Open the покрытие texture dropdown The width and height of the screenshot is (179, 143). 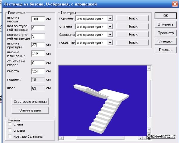pos(110,43)
